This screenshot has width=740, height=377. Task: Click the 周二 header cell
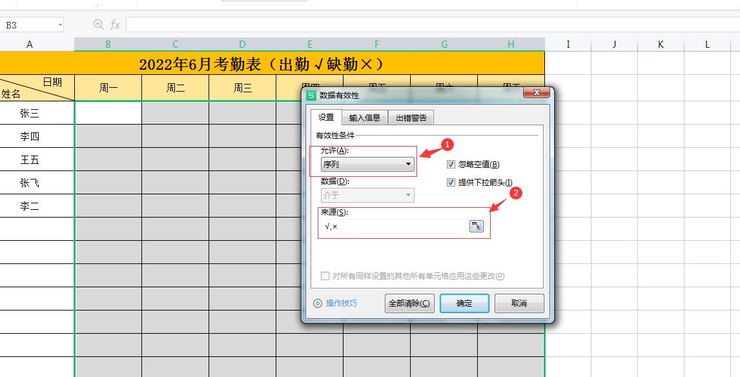(x=175, y=88)
